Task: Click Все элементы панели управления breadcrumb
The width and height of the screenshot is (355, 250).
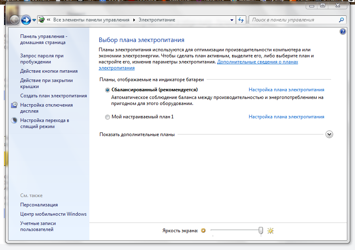Action: tap(91, 20)
